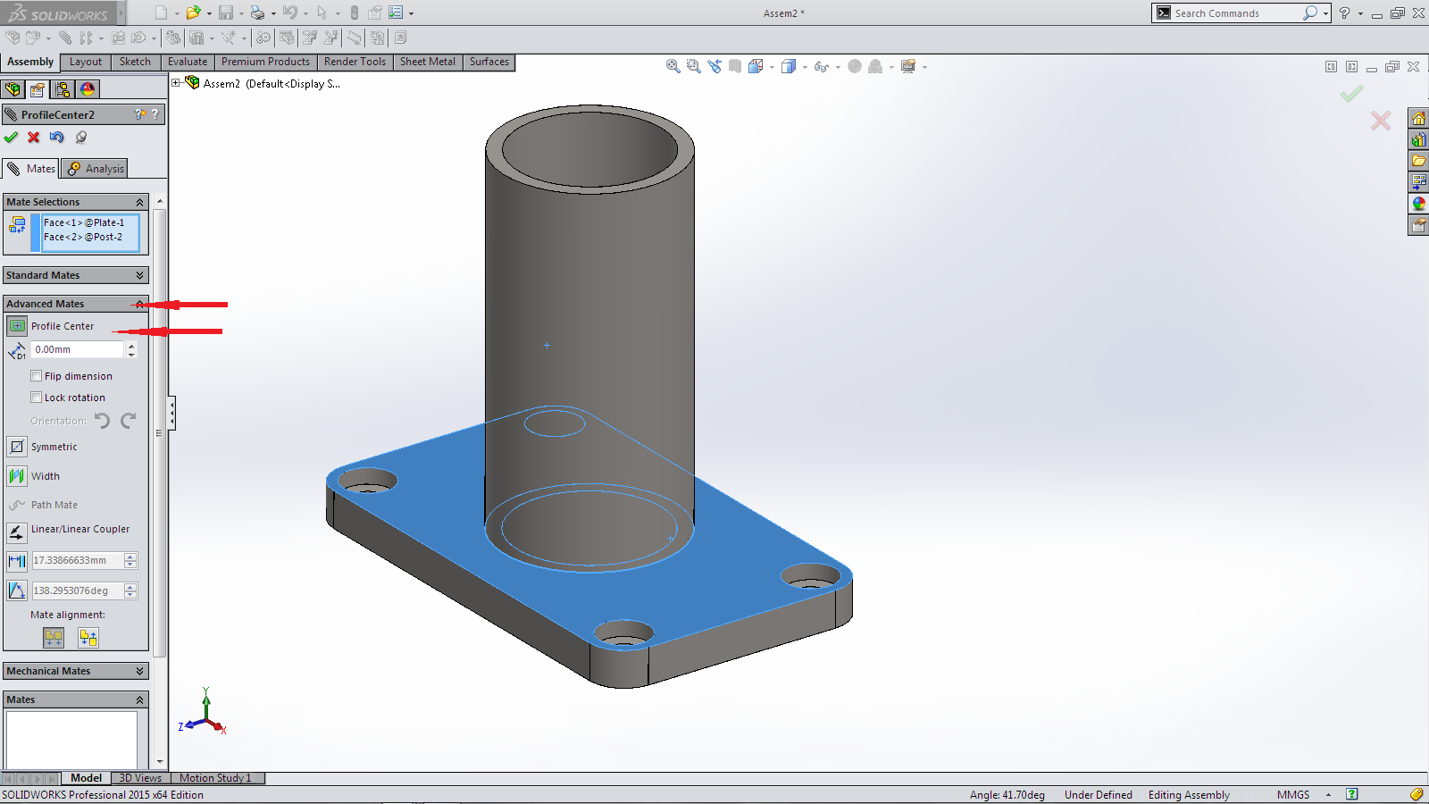The image size is (1429, 804).
Task: Click the Undo arrow in ProfileCenter2 panel
Action: (x=57, y=138)
